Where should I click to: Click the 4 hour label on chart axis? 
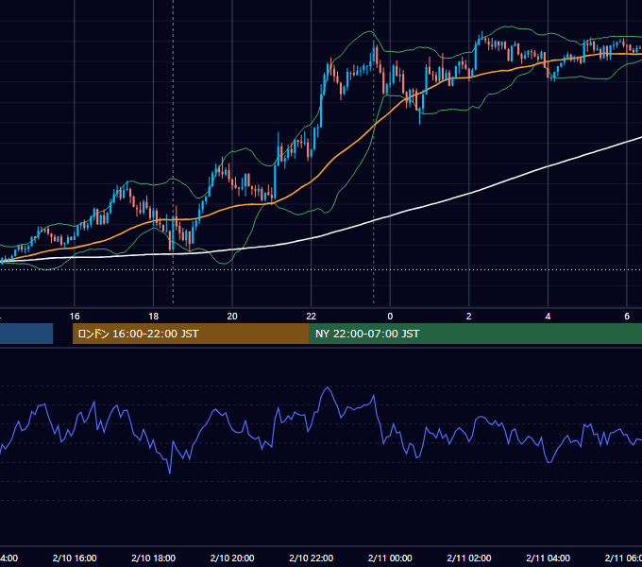pos(548,317)
